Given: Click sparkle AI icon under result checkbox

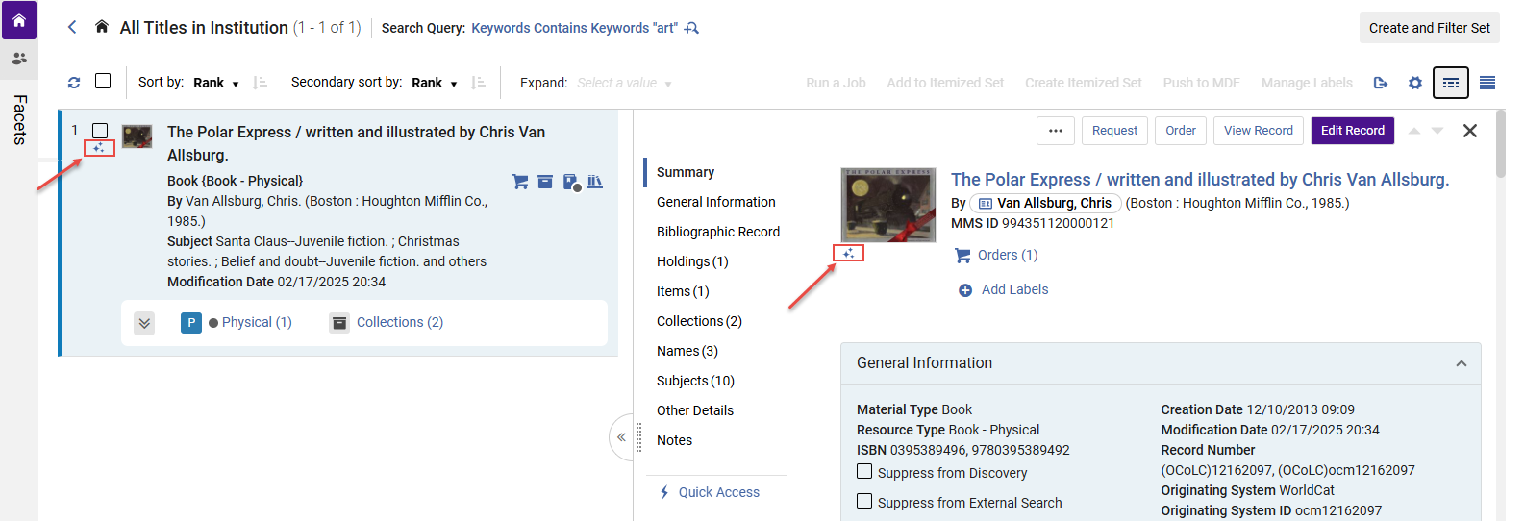Looking at the screenshot, I should pos(99,148).
